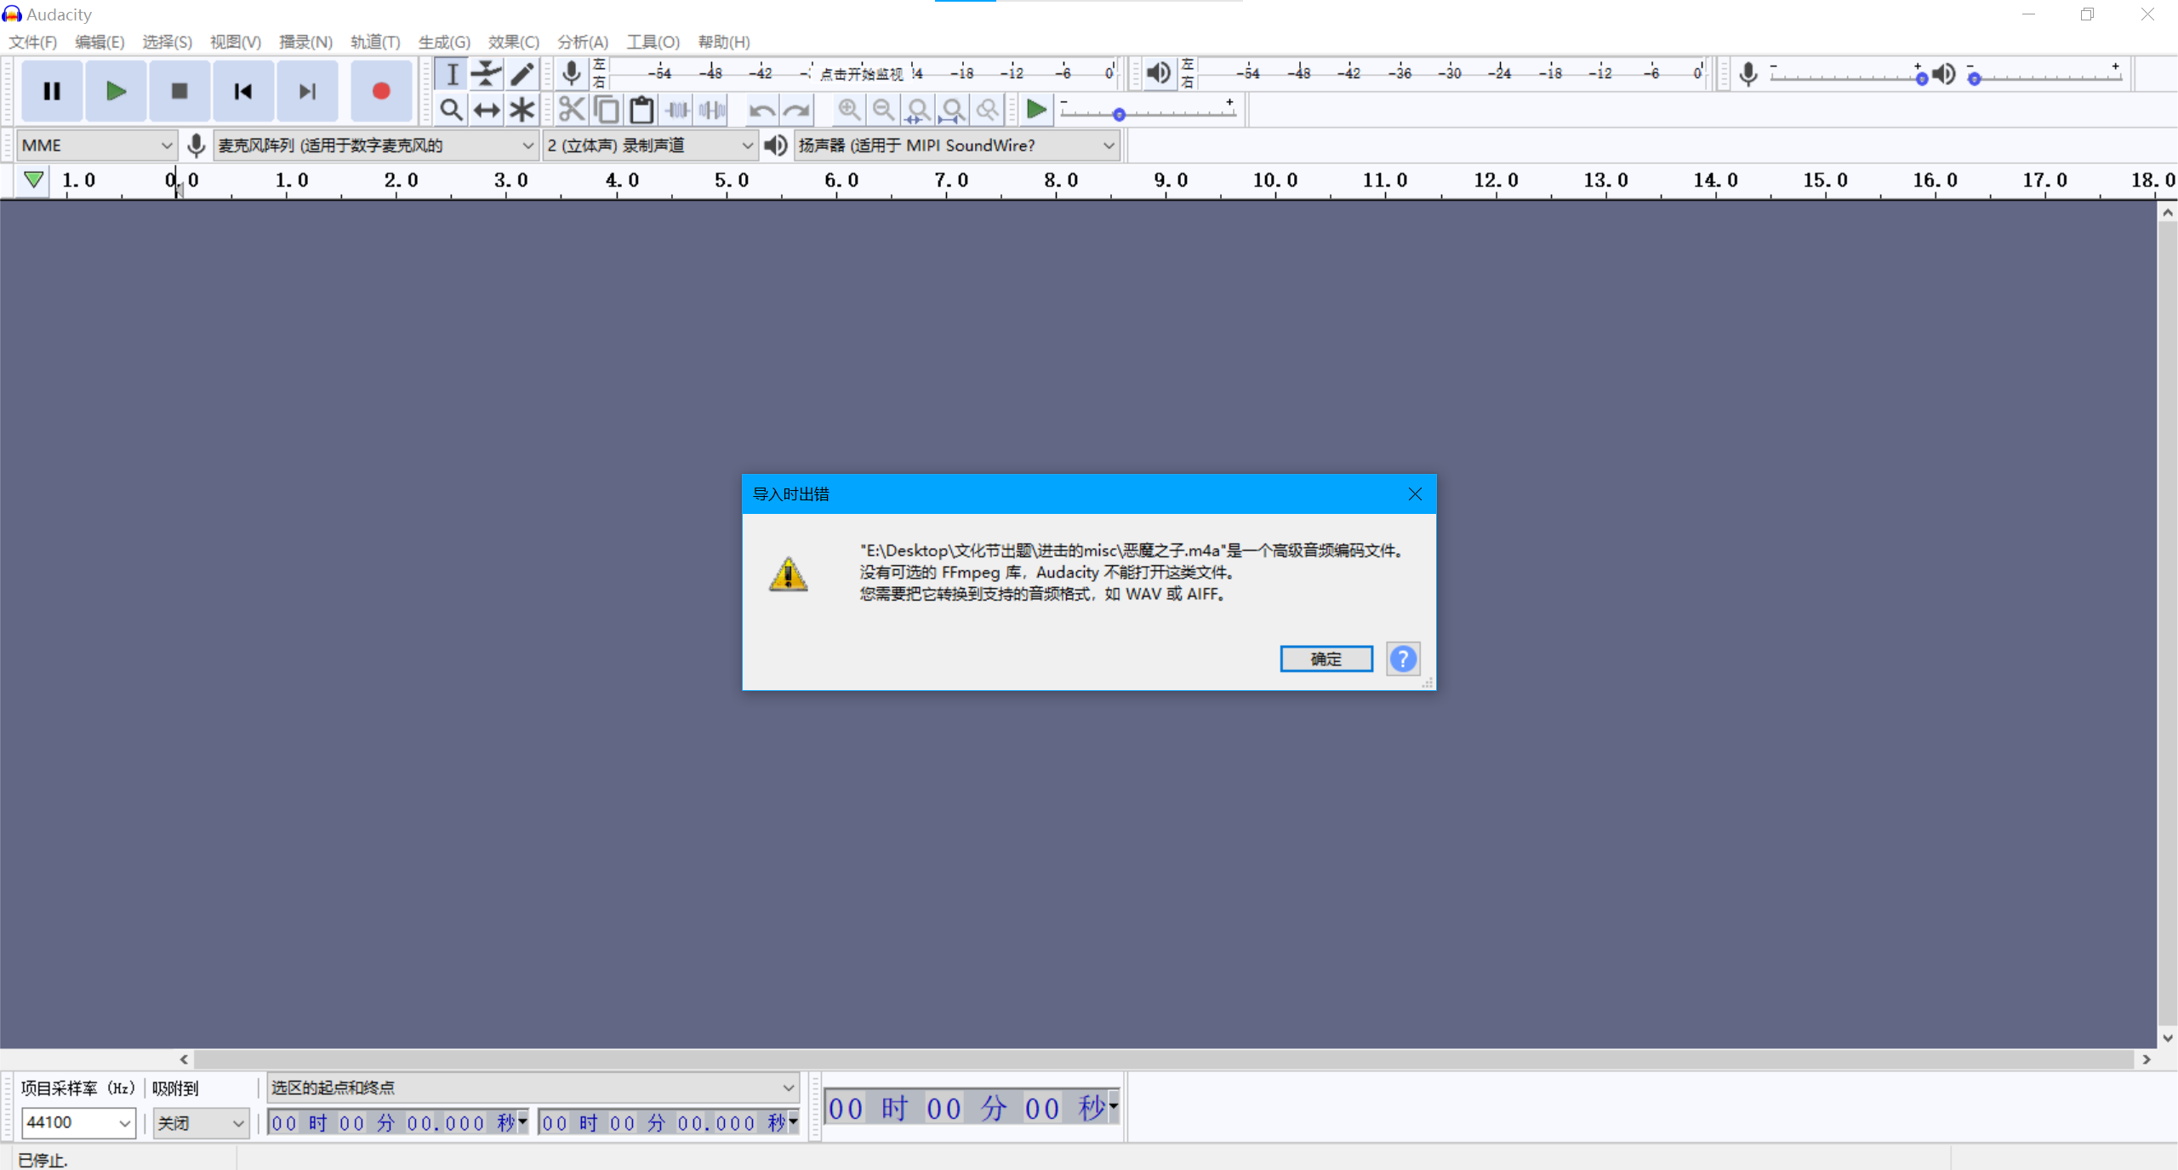2178x1170 pixels.
Task: Click the Undo arrow icon
Action: click(x=761, y=110)
